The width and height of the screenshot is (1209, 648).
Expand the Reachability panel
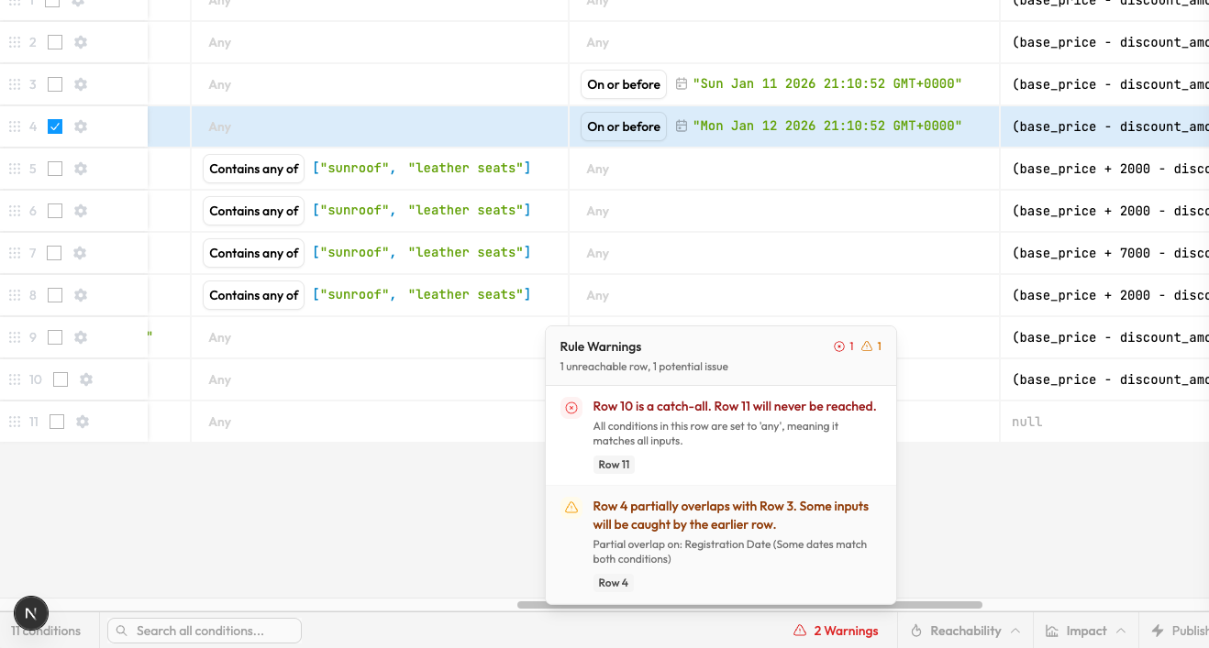[965, 631]
